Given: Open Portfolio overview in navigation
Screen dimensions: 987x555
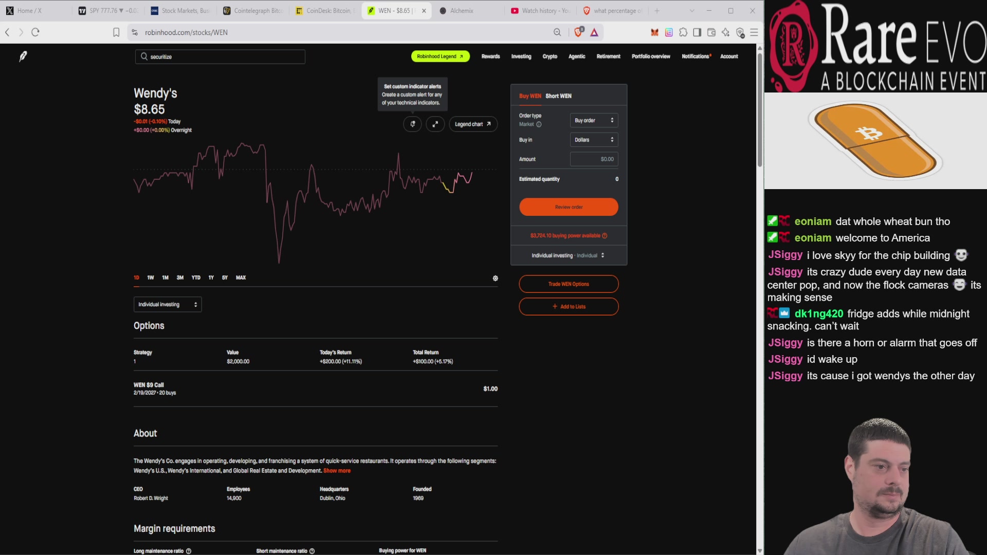Looking at the screenshot, I should [x=651, y=57].
